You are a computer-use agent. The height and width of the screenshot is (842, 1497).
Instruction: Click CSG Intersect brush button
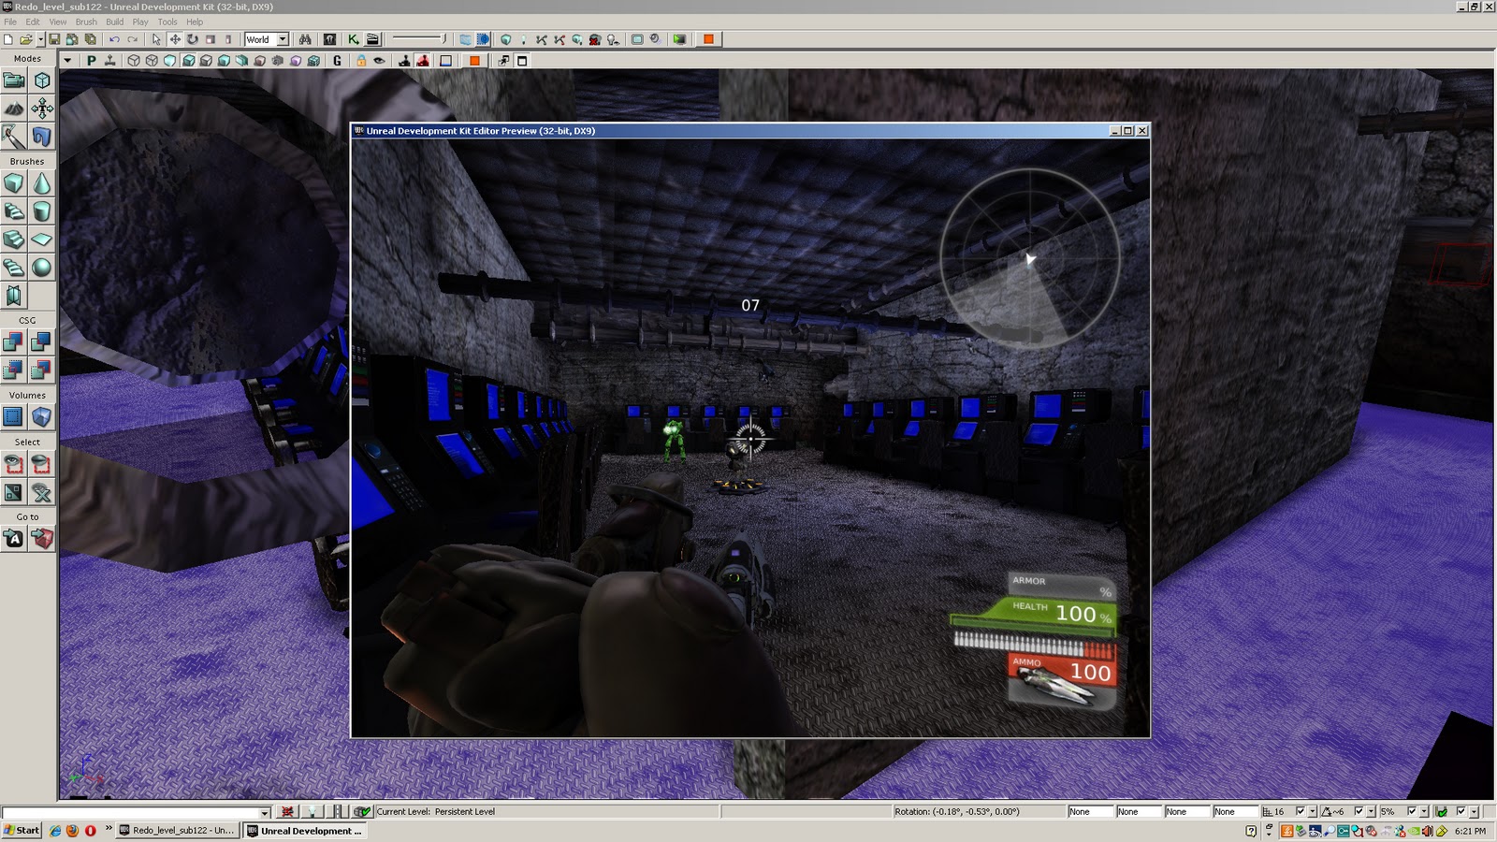[14, 370]
